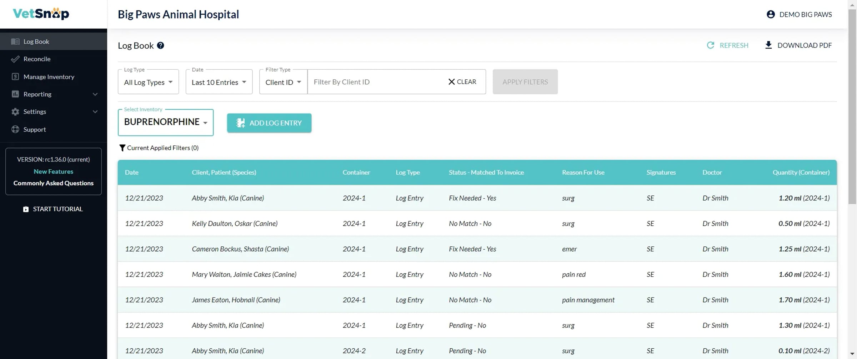Click the Reconcile checkmark icon
Image resolution: width=857 pixels, height=359 pixels.
[x=16, y=59]
